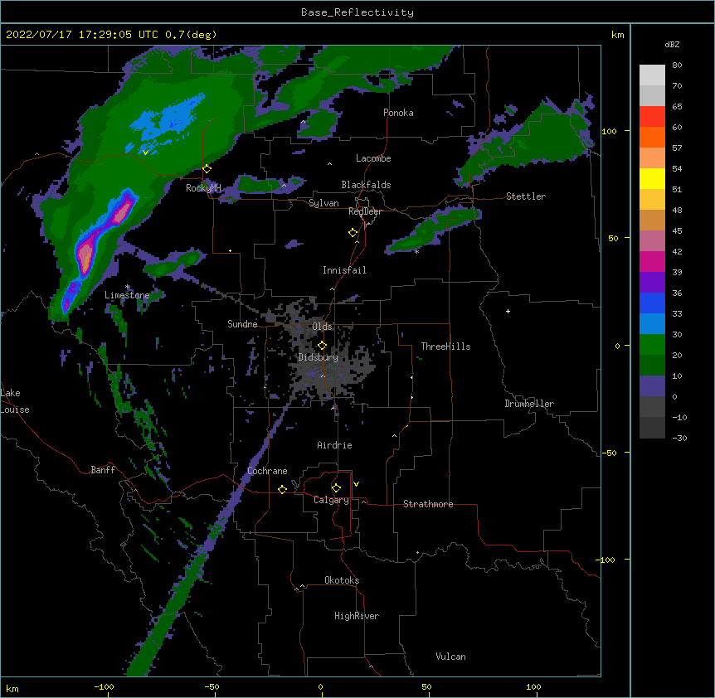The image size is (715, 698).
Task: Click the asterisk marker above Limestone
Action: coord(128,287)
